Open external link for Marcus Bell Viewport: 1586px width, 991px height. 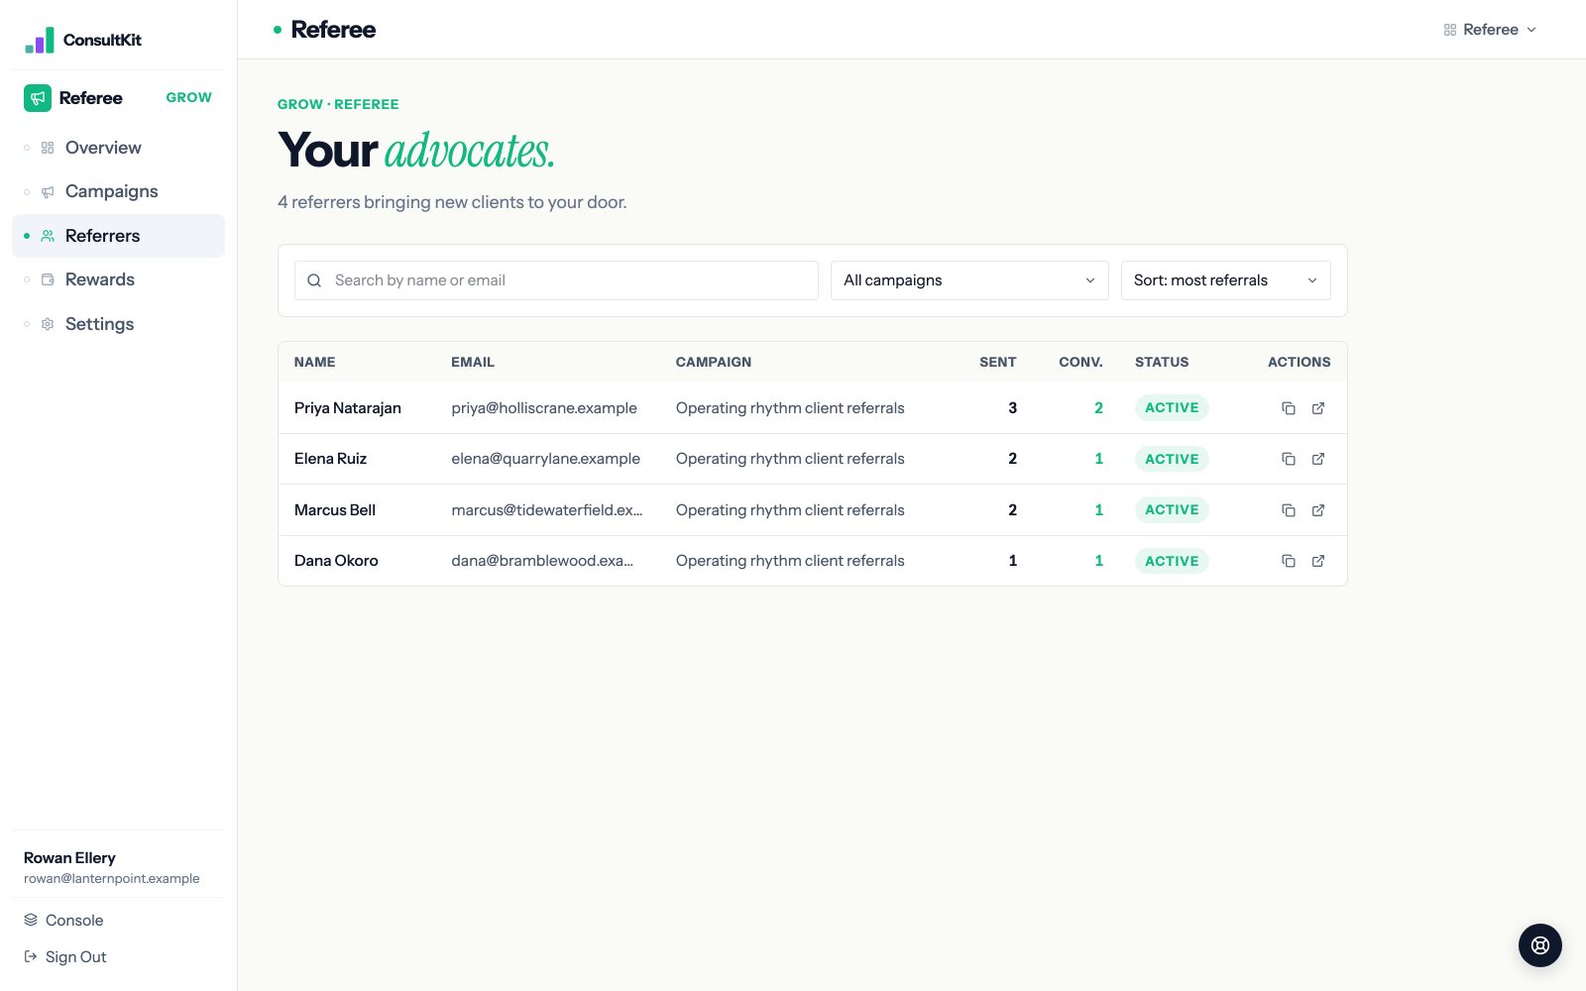1318,510
